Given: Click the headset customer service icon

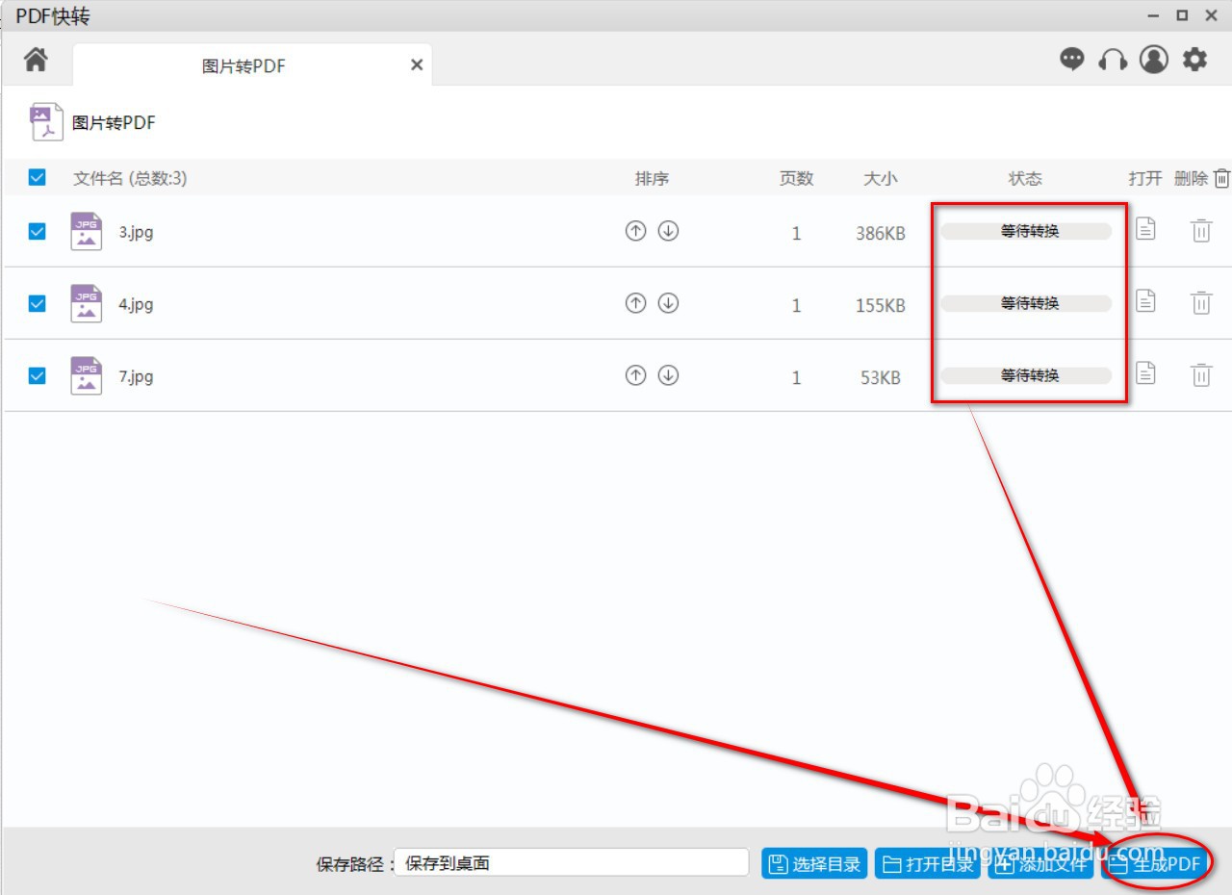Looking at the screenshot, I should [x=1112, y=60].
